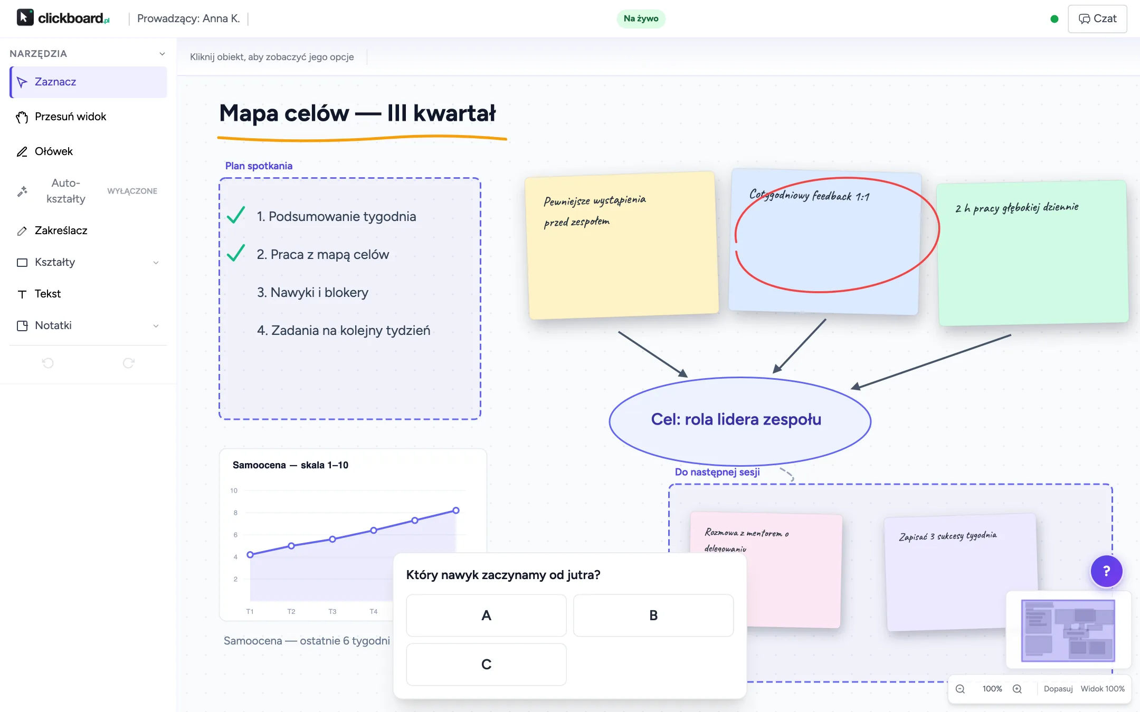The image size is (1140, 712).
Task: Select the Cel: rola lidera zespołu ellipse
Action: coord(739,420)
